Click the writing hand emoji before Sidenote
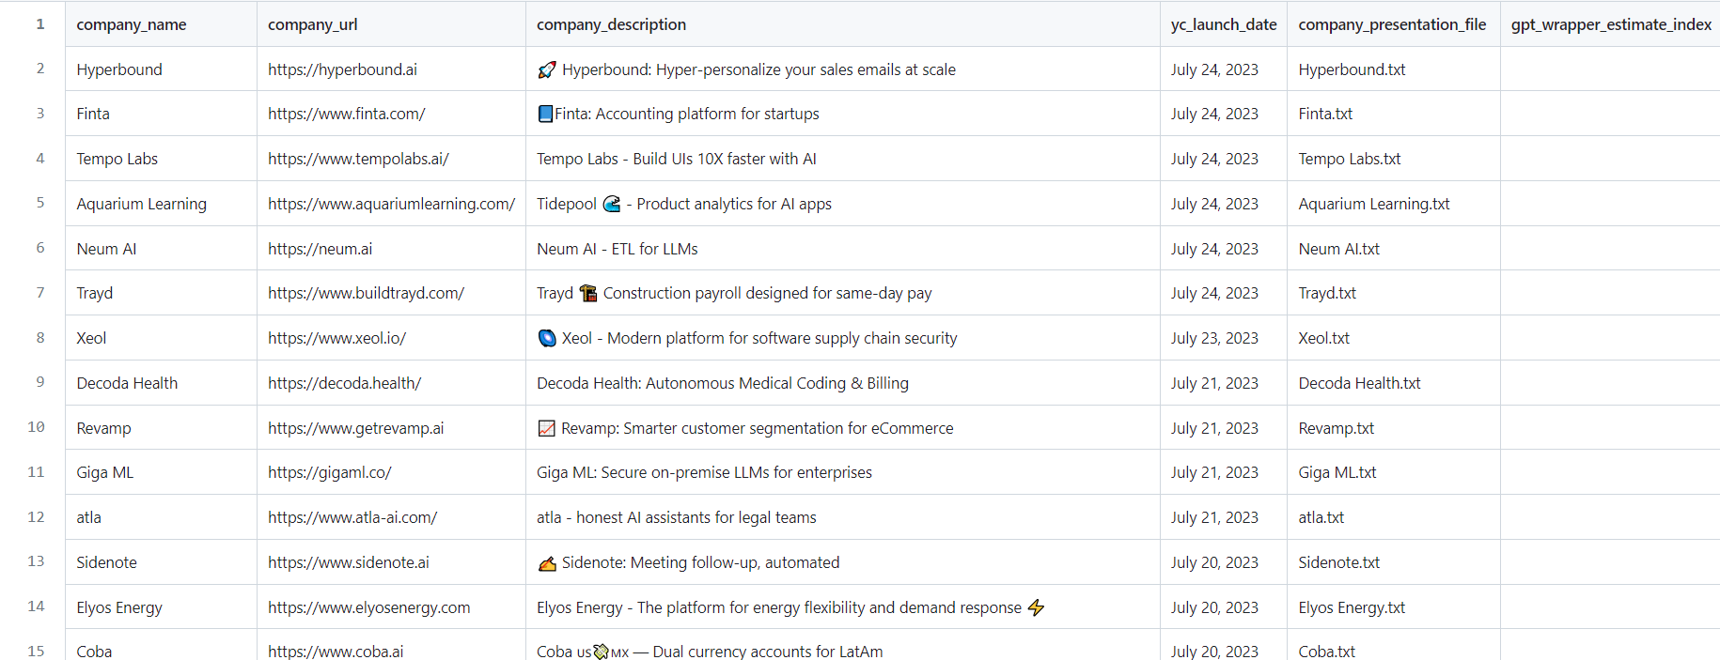The height and width of the screenshot is (660, 1720). (546, 562)
